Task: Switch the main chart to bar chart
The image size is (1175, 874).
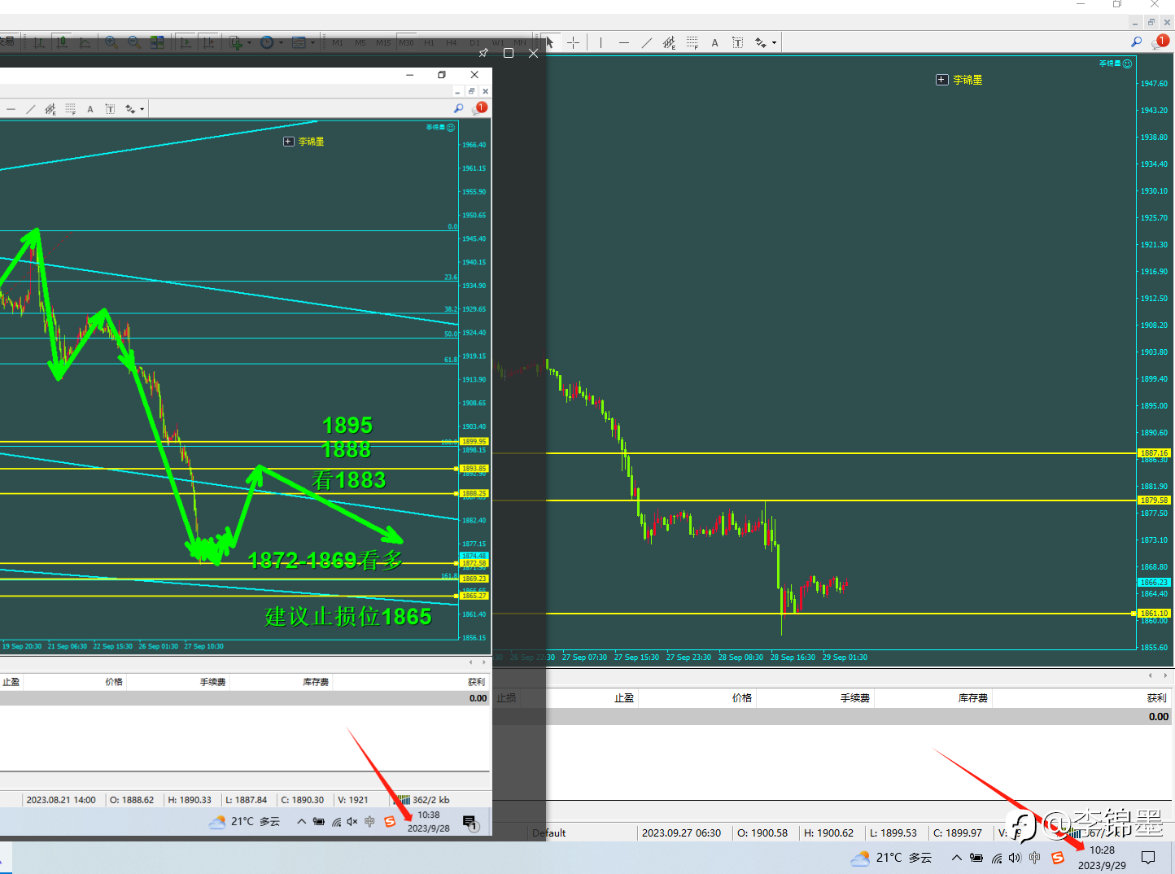Action: pos(38,42)
